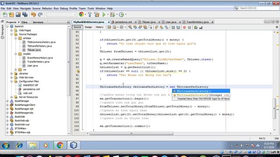
Task: Toggle Source view in the editor
Action: pos(77,27)
